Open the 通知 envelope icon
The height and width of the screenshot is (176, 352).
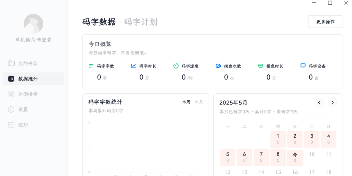coord(11,125)
